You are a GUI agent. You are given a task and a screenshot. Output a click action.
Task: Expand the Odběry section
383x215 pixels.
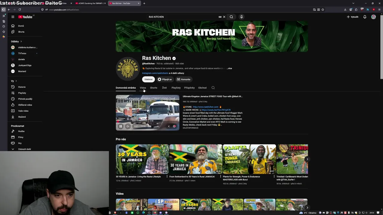(16, 42)
